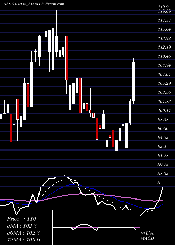
Task: Click the 115.64 price axis label
Action: [164, 29]
